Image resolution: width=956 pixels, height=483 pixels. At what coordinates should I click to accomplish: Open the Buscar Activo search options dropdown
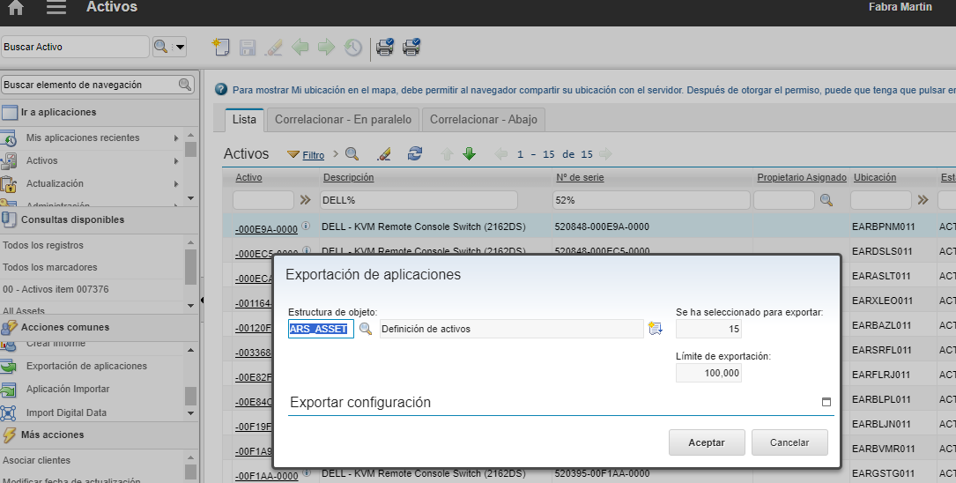pyautogui.click(x=179, y=47)
